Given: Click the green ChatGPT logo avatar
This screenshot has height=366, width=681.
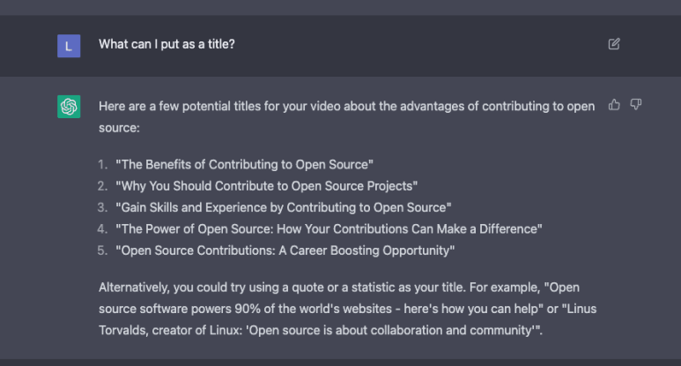Looking at the screenshot, I should pyautogui.click(x=69, y=107).
